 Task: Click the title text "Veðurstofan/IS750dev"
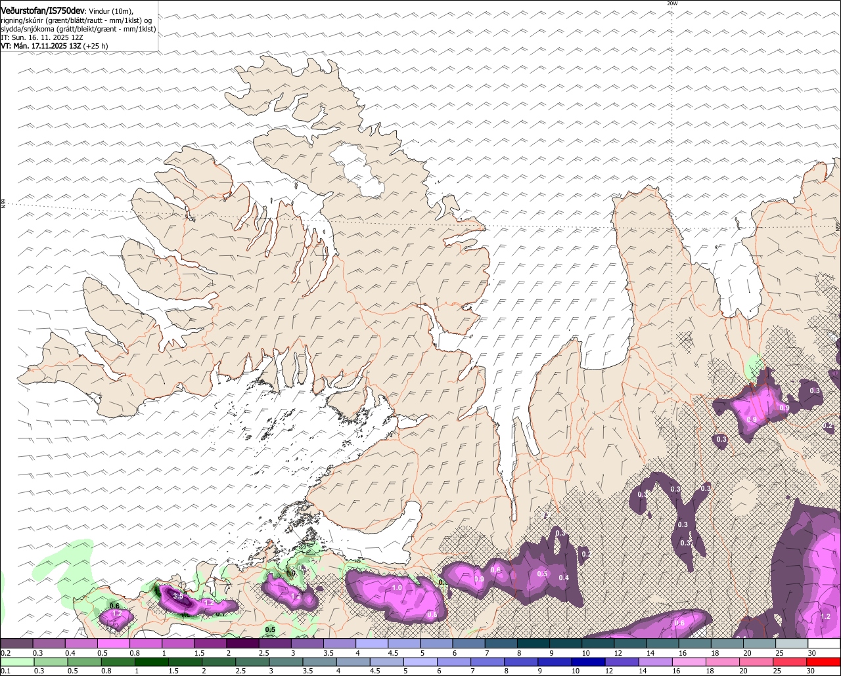43,11
